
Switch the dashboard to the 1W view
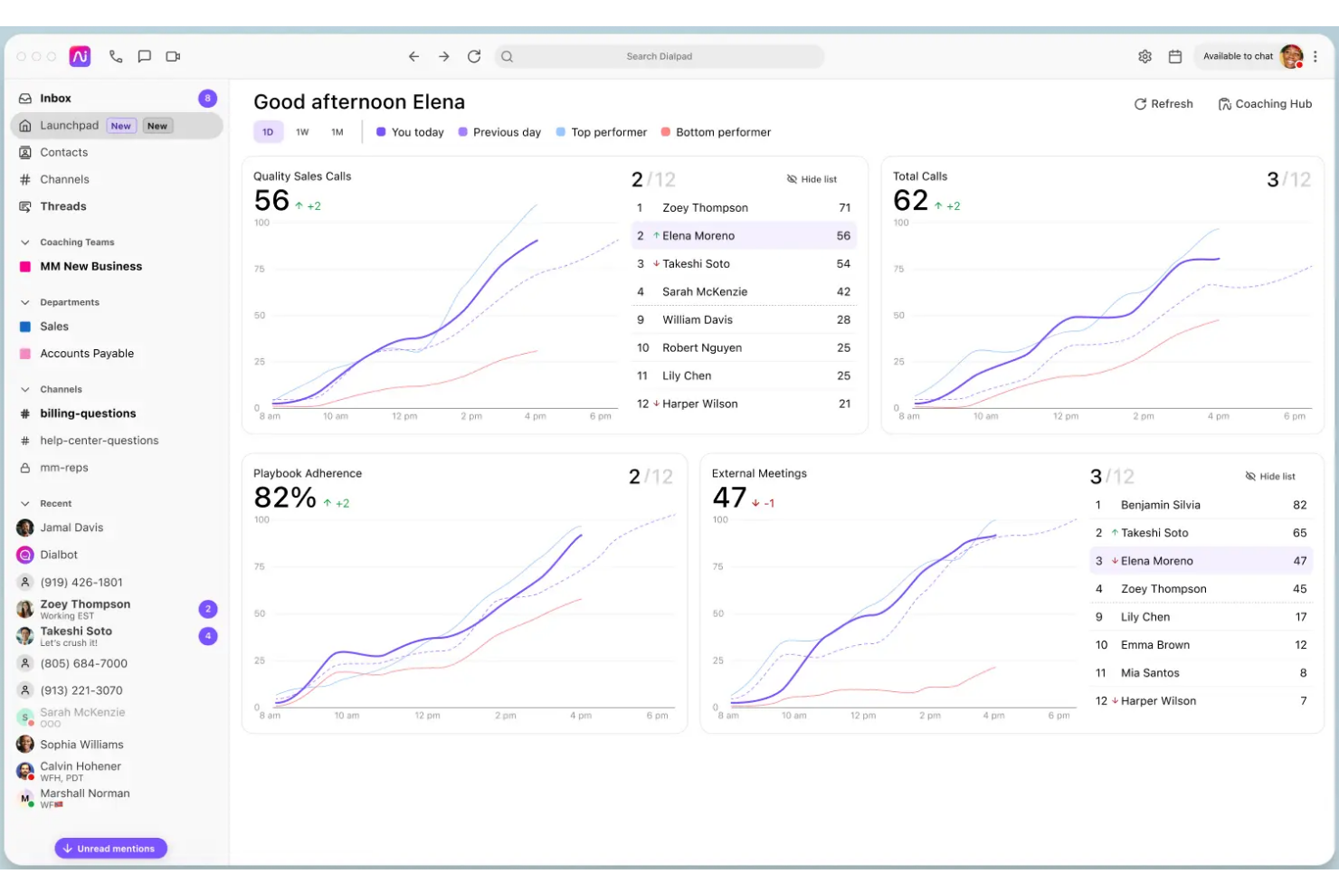tap(302, 131)
